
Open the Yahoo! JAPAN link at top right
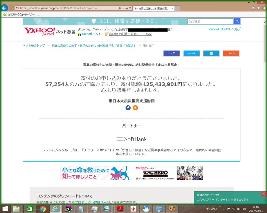pos(219,29)
